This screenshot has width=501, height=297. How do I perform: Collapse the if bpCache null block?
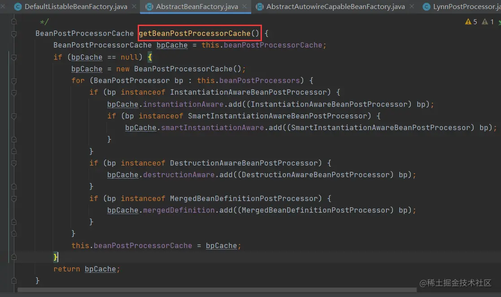tap(14, 57)
